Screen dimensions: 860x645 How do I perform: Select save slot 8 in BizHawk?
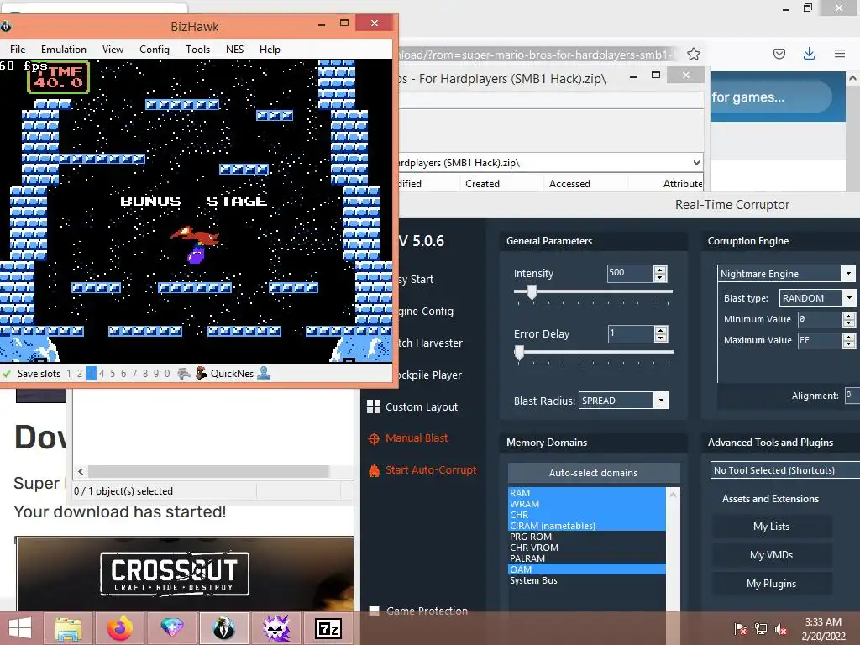(x=145, y=374)
